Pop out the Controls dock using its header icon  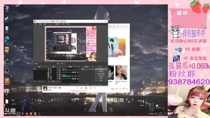107,67
